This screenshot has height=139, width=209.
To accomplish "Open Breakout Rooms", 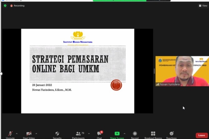I will (x=153, y=135).
